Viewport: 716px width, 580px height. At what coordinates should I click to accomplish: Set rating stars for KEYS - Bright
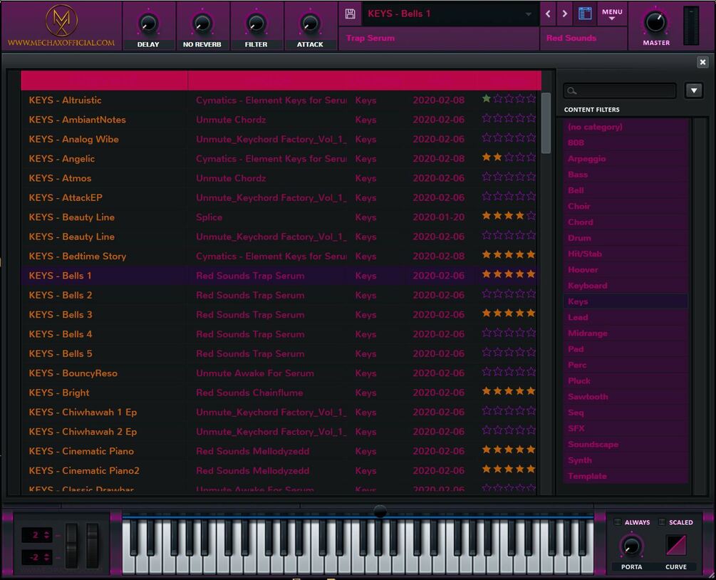pos(509,391)
